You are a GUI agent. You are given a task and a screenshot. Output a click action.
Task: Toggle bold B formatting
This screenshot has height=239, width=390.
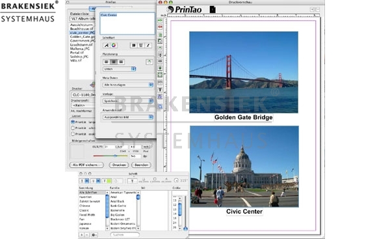(133, 45)
